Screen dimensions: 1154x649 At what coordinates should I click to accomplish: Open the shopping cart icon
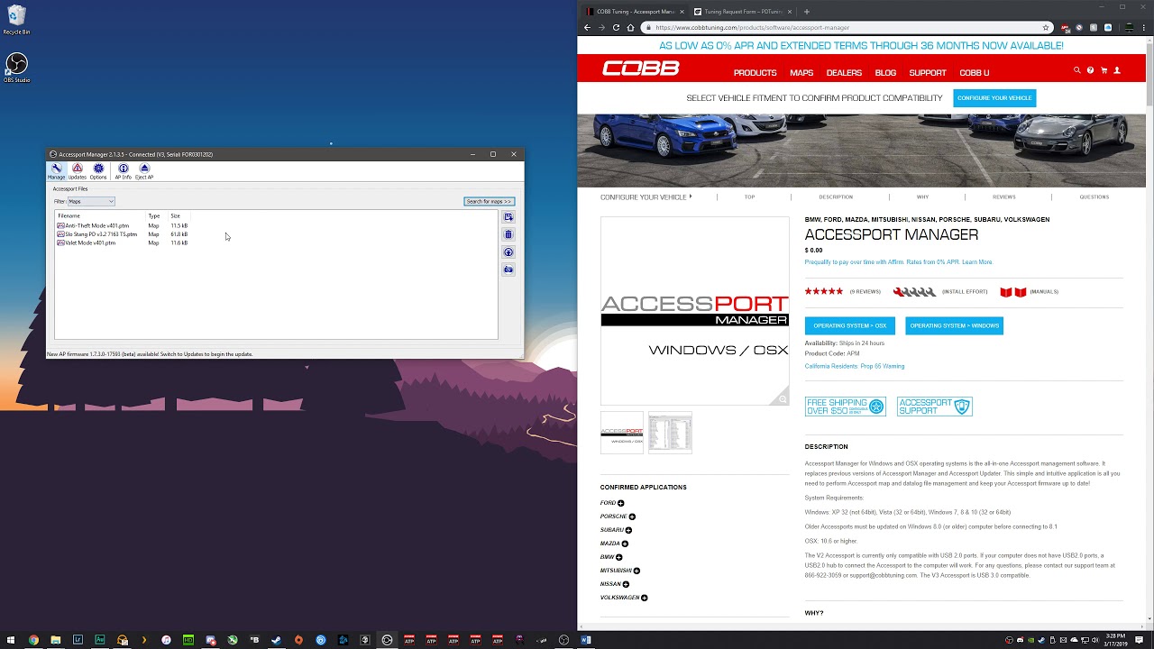(x=1104, y=70)
